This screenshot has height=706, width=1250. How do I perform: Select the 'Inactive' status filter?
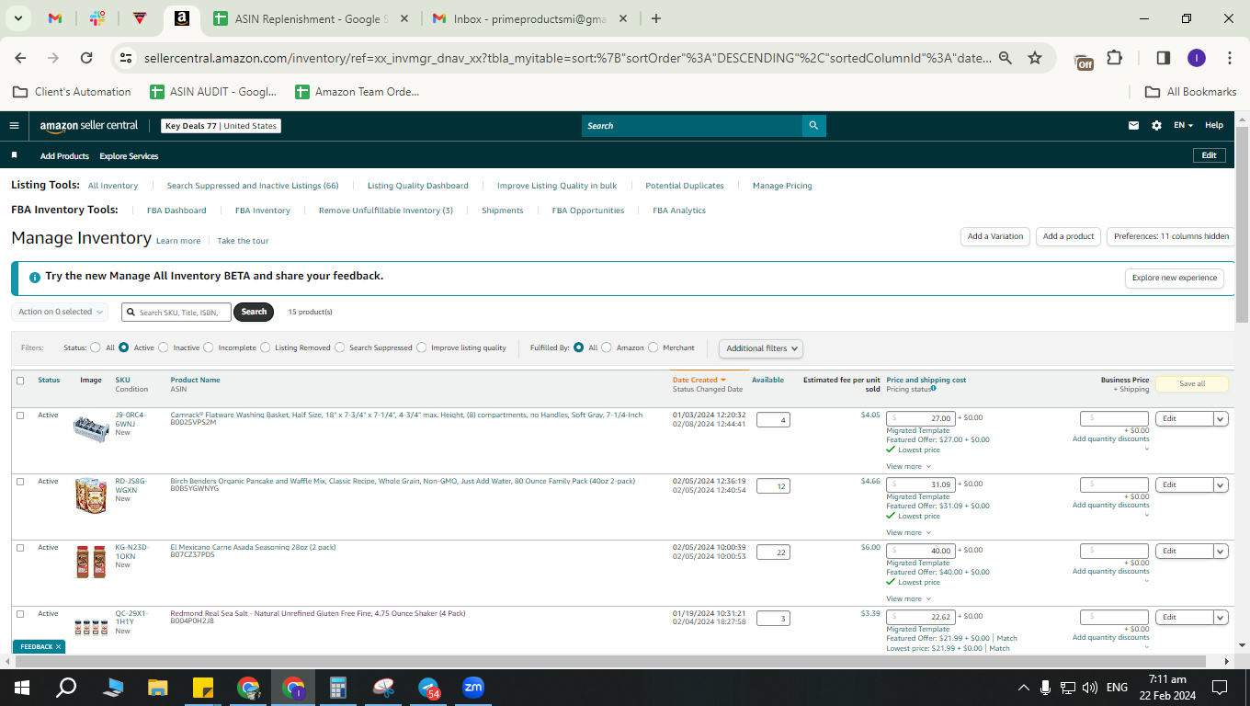[x=164, y=347]
